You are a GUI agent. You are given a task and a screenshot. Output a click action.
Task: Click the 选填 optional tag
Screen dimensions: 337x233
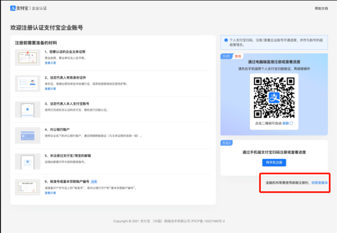94,182
